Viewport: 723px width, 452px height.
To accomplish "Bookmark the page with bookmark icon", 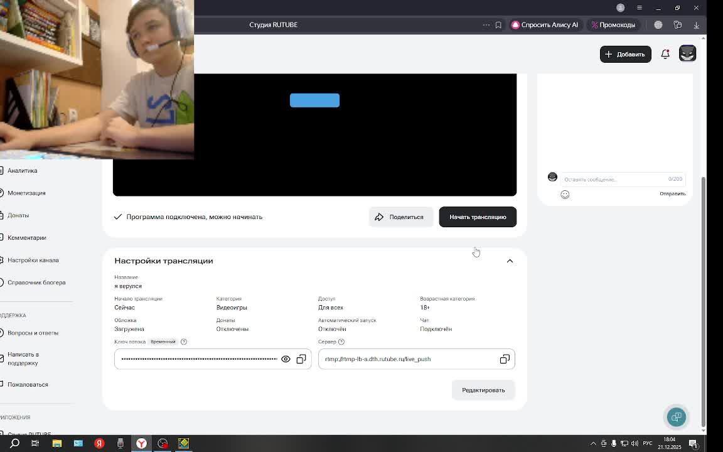I will pos(498,25).
